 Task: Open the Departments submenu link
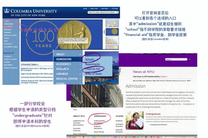click(92, 64)
